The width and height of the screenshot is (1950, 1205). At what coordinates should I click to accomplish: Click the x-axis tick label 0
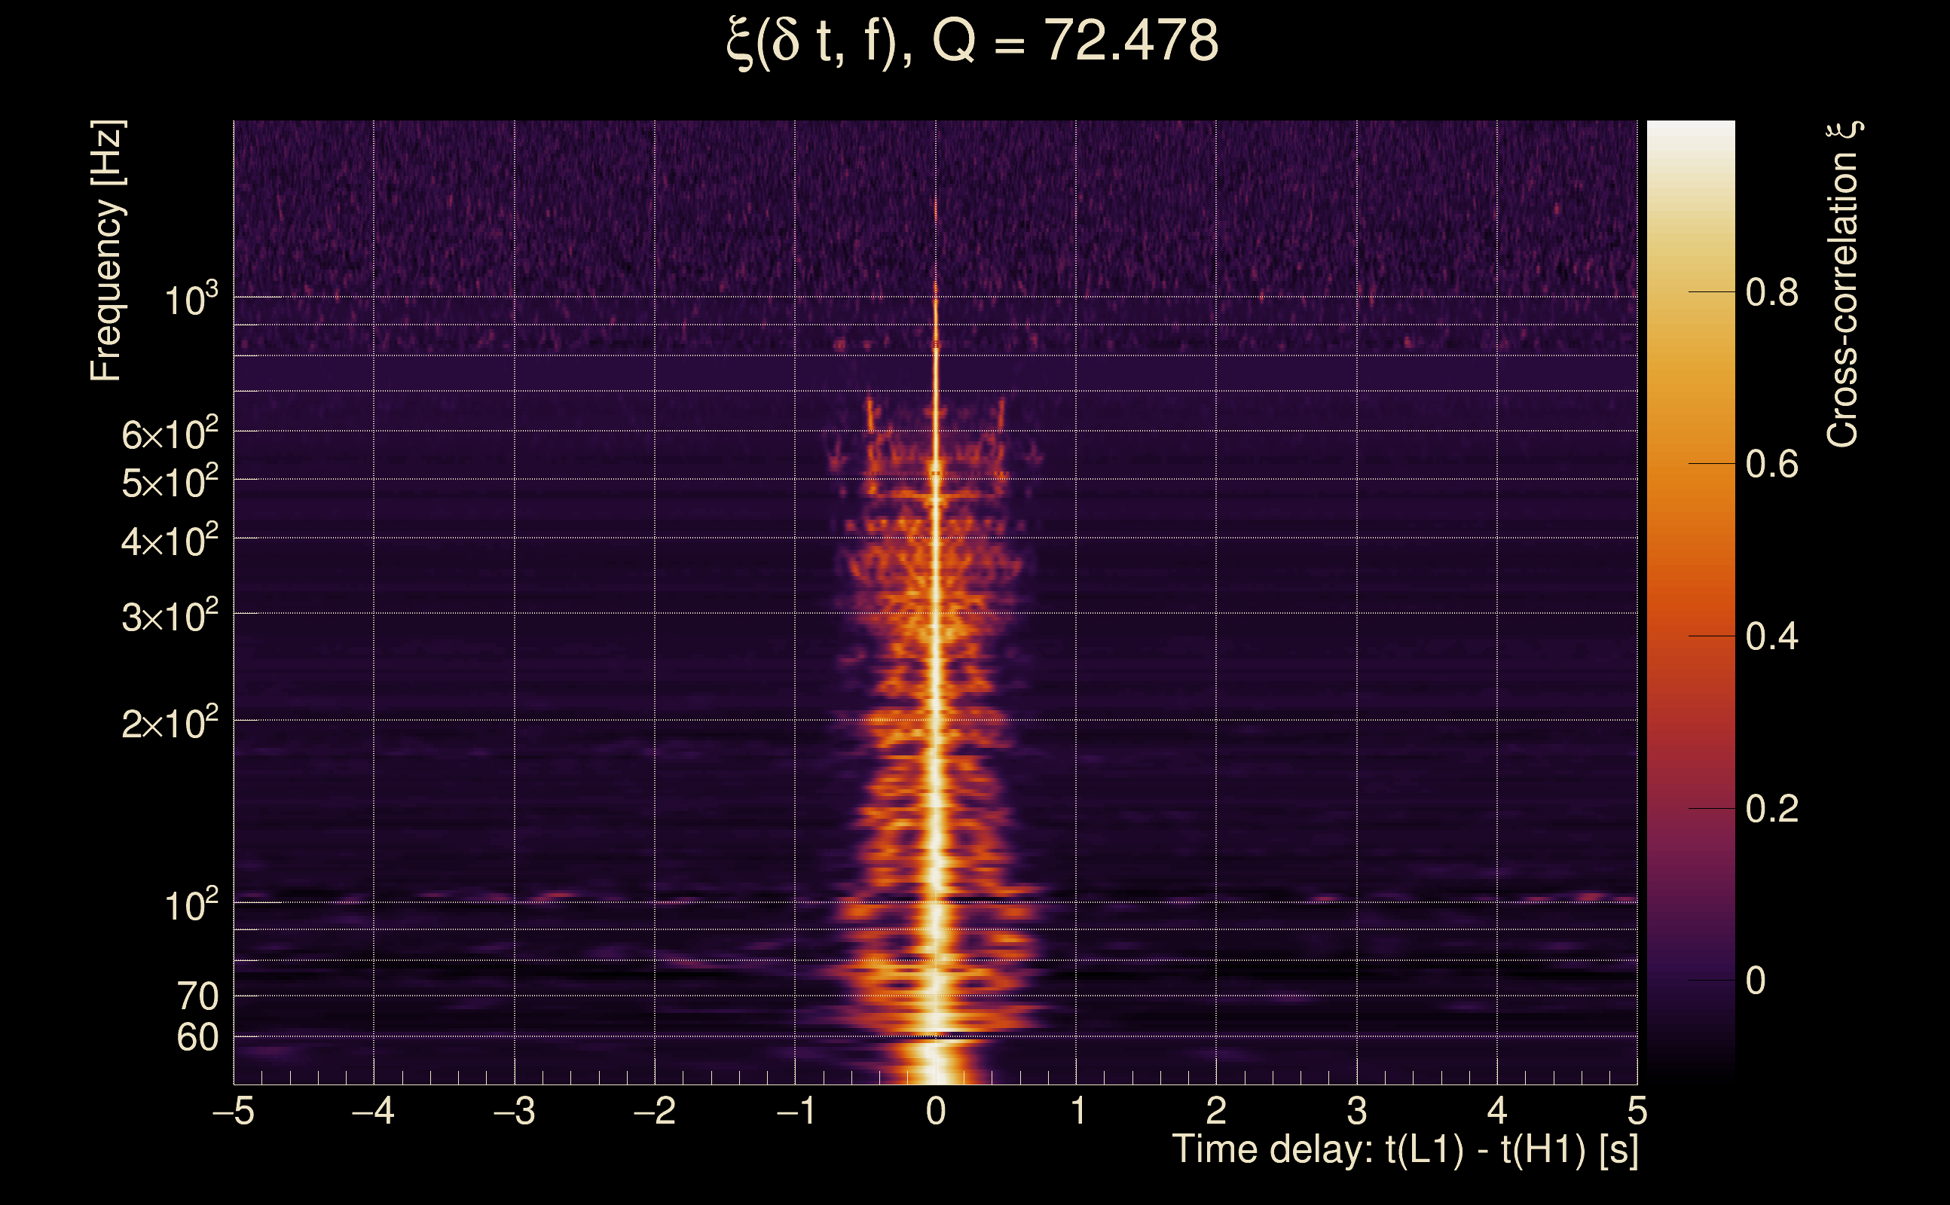click(936, 1111)
